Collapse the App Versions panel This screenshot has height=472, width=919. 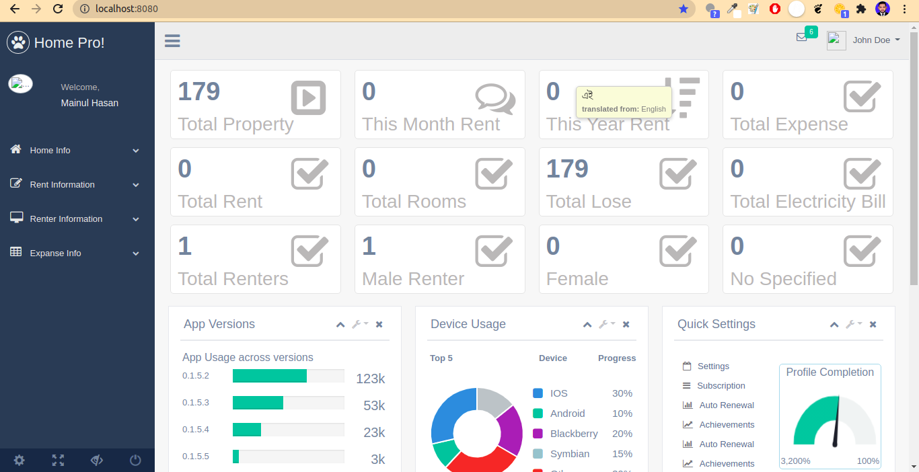(340, 325)
